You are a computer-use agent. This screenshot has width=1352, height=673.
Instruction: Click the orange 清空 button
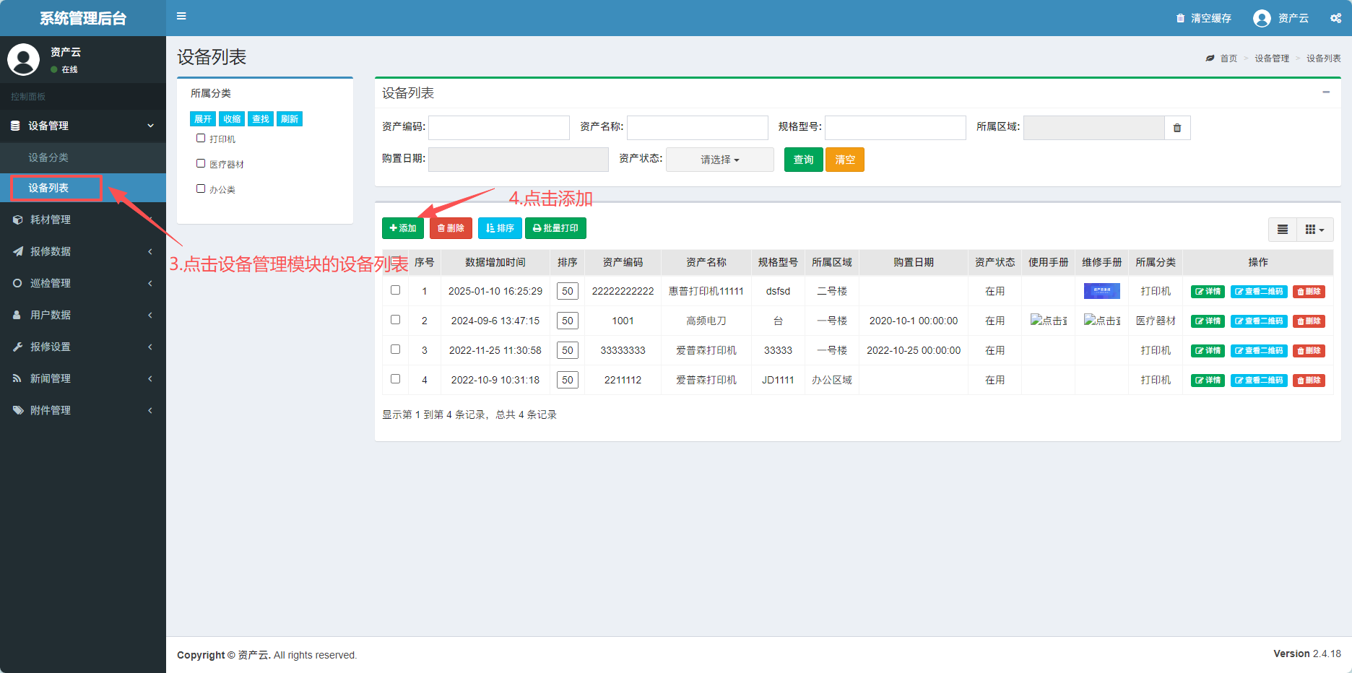point(844,160)
